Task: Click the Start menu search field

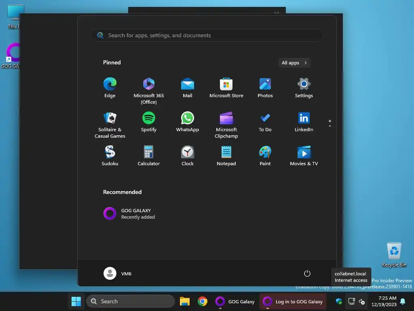Action: pos(207,35)
